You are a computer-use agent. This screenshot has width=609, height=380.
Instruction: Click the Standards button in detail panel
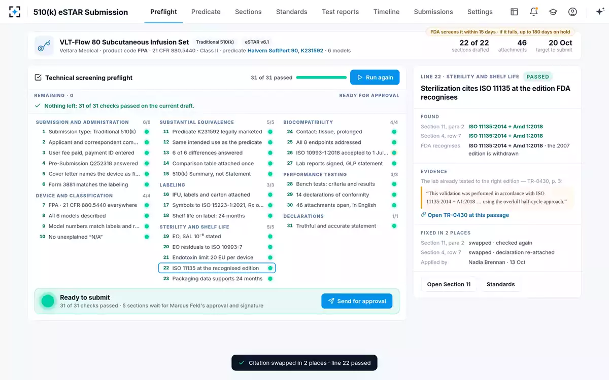click(x=500, y=284)
